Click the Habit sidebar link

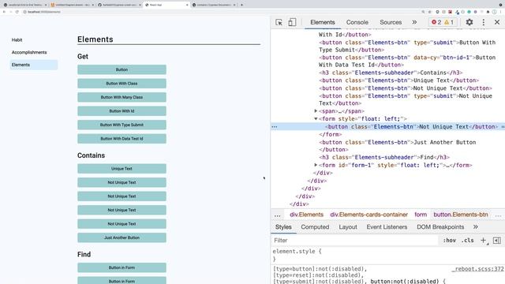tap(17, 40)
